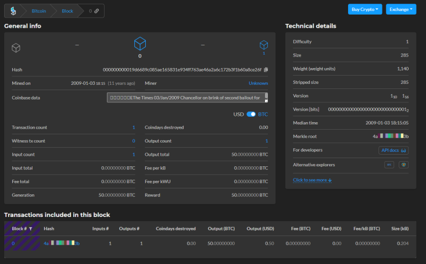The width and height of the screenshot is (426, 264).
Task: Open the API docs button
Action: (x=393, y=151)
